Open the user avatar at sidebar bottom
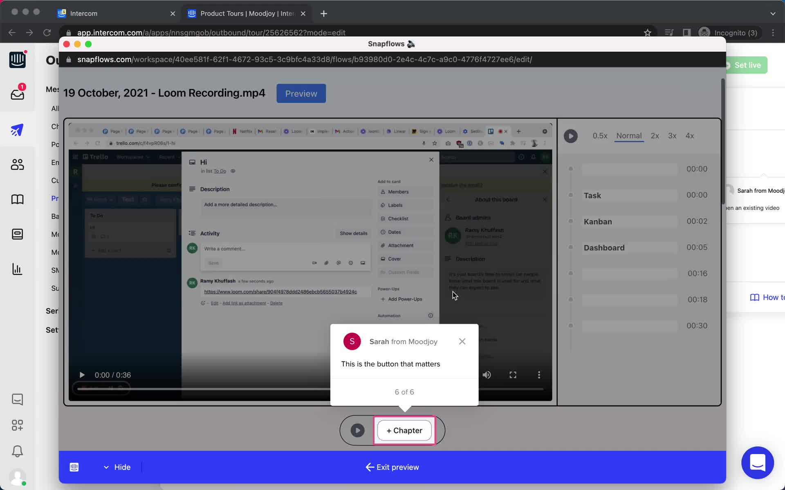 (x=17, y=477)
